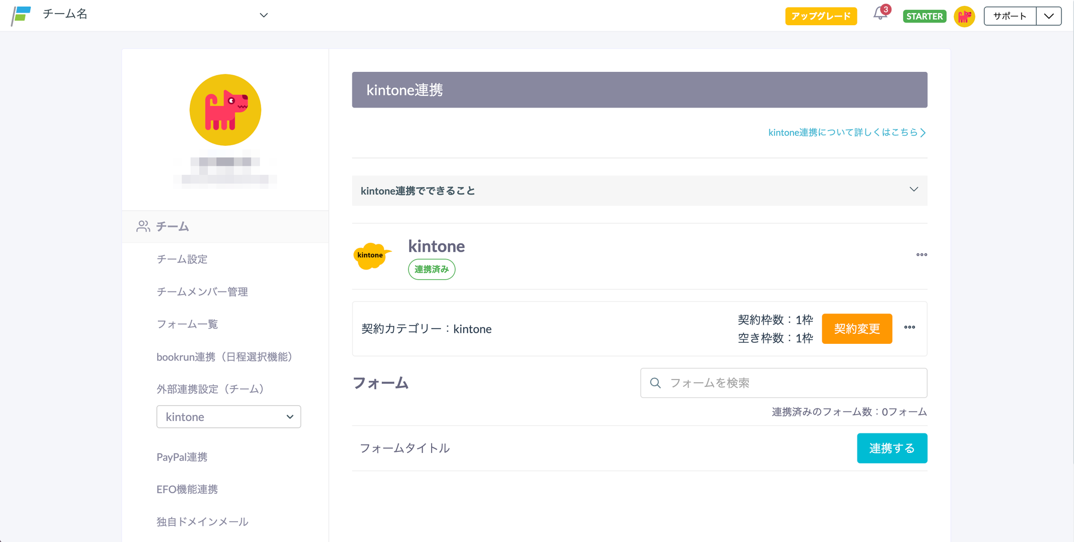Click the kintone cloud logo
This screenshot has width=1074, height=542.
[371, 255]
